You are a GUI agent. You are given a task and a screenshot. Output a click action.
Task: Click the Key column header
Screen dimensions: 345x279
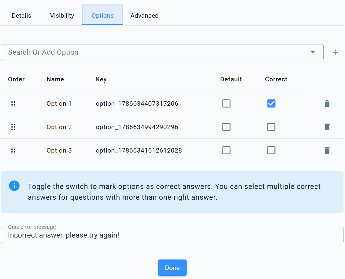[101, 79]
